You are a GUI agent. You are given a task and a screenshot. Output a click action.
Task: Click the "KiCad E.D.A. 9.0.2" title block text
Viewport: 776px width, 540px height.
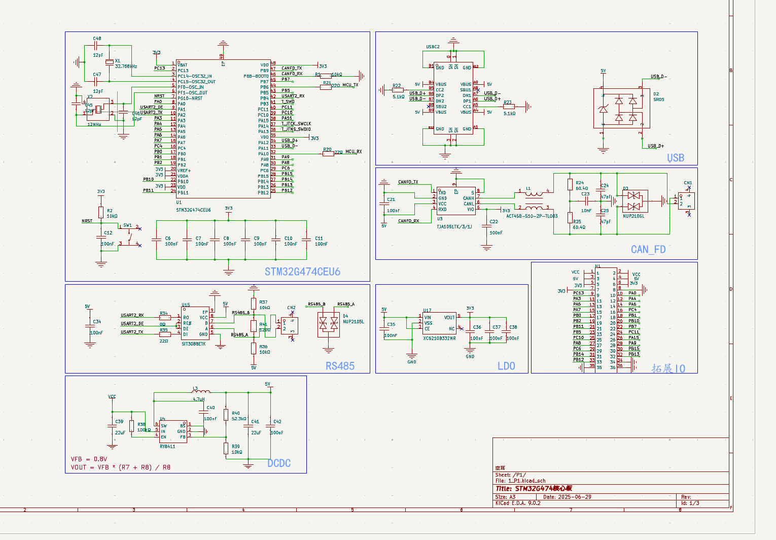pyautogui.click(x=518, y=503)
